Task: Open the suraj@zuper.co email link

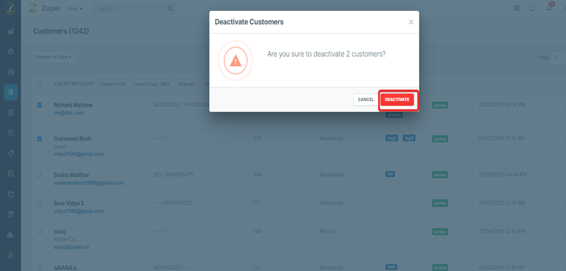Action: (x=71, y=247)
